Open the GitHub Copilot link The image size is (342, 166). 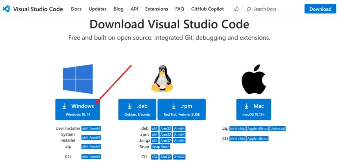pyautogui.click(x=207, y=9)
